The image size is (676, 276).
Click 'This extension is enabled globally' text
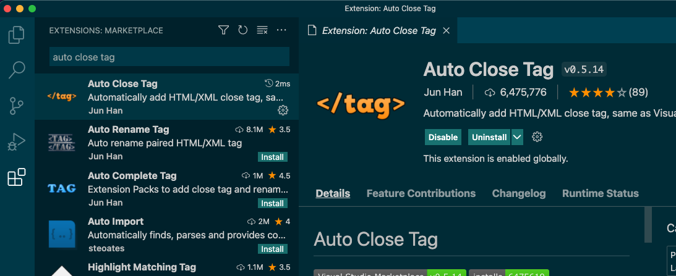click(496, 159)
